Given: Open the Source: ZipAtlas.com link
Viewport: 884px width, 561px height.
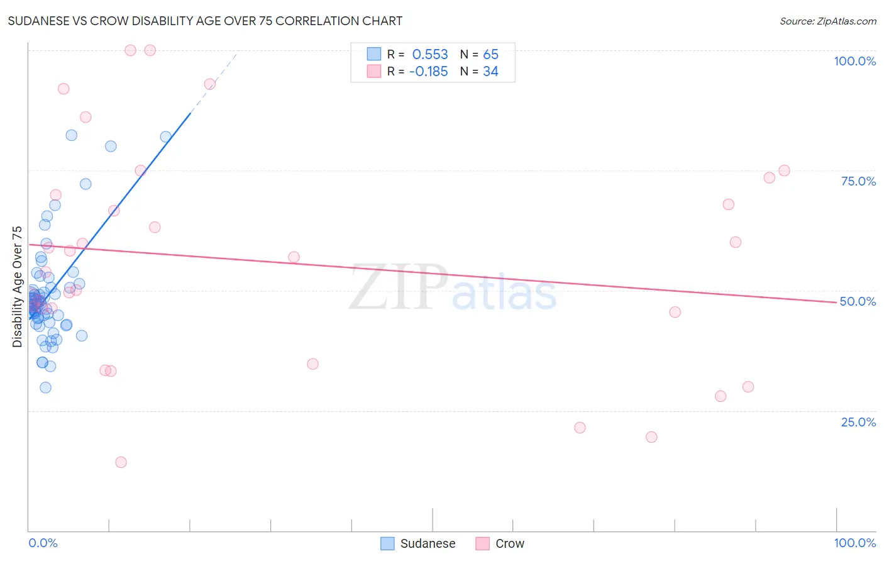Looking at the screenshot, I should (828, 21).
